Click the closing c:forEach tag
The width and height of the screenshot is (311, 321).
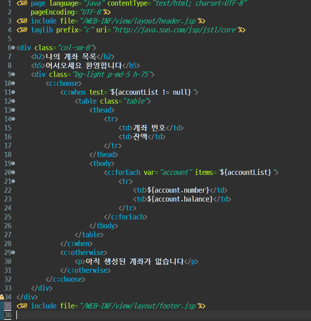126,217
